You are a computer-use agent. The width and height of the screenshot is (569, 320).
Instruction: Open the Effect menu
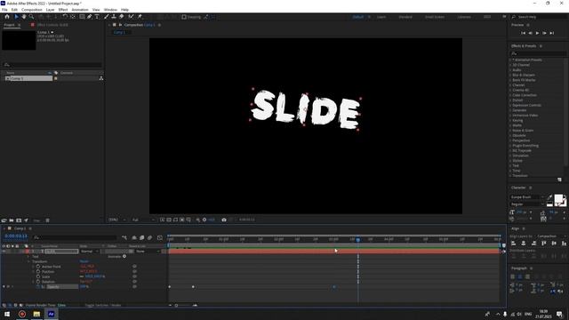[x=63, y=10]
